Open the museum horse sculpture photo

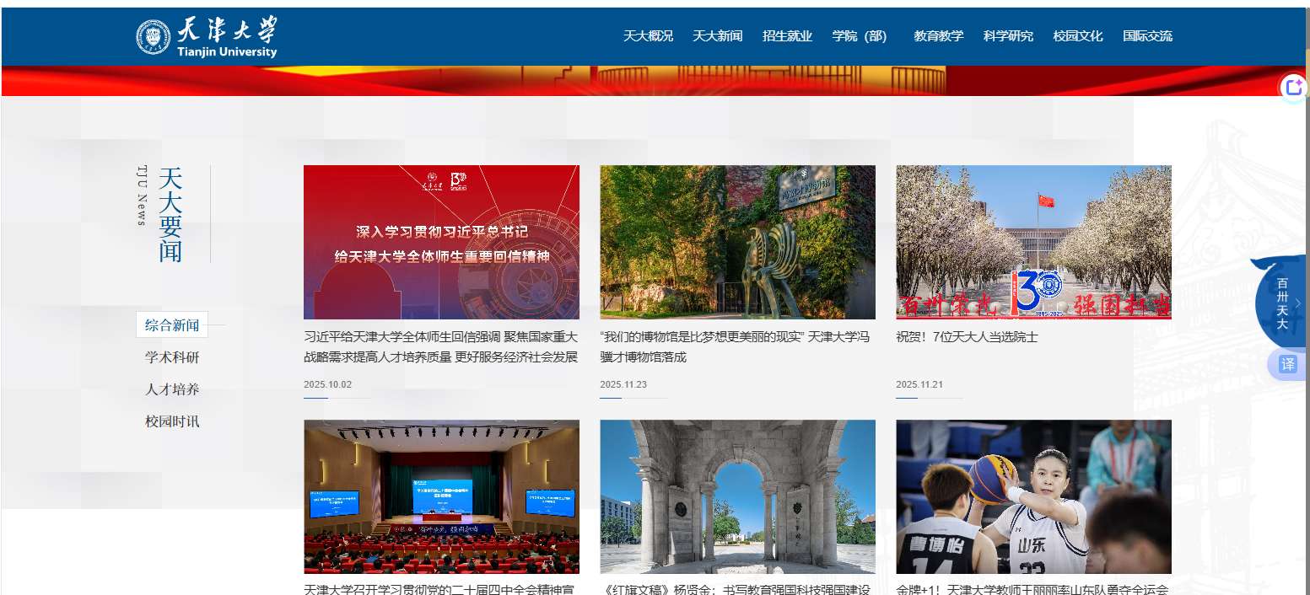tap(737, 242)
